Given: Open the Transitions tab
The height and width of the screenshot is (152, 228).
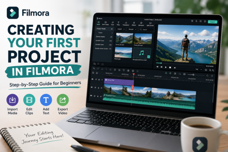Looking at the screenshot, I should point(126,24).
